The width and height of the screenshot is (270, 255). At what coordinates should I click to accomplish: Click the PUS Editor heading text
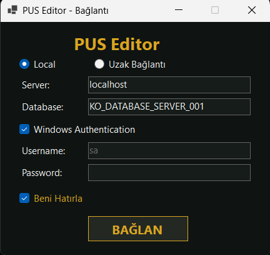tap(117, 44)
